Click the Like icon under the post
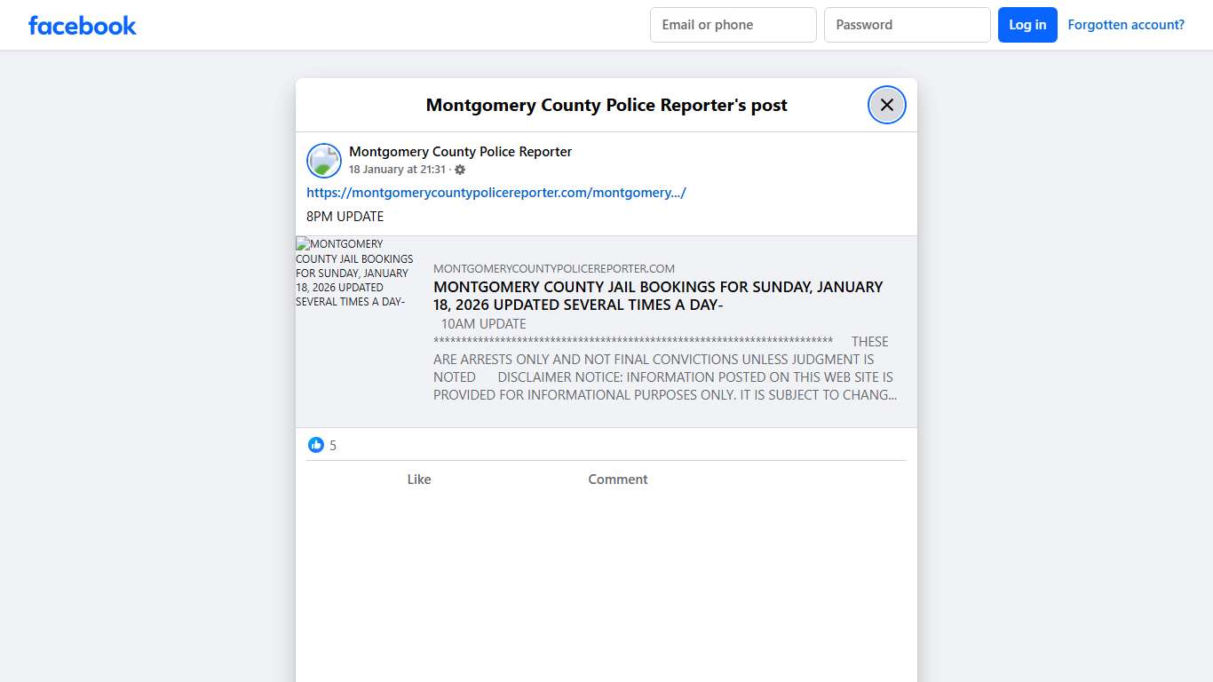This screenshot has width=1213, height=682. pyautogui.click(x=418, y=479)
